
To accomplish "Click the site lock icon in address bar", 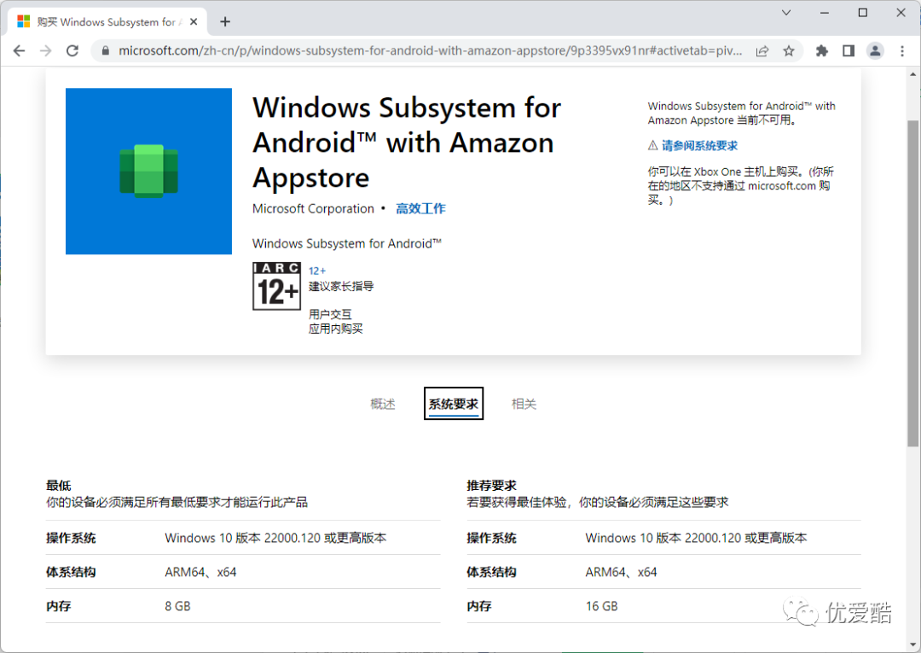I will click(106, 51).
